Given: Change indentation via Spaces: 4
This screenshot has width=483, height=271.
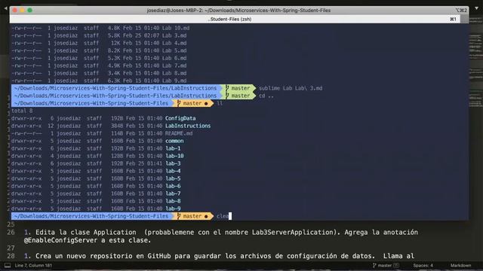Looking at the screenshot, I should coord(423,266).
